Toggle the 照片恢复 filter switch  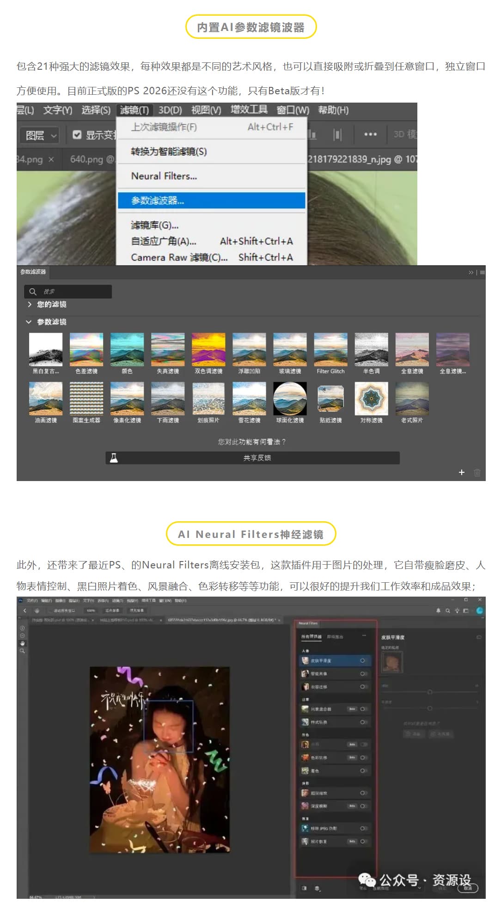[x=364, y=841]
